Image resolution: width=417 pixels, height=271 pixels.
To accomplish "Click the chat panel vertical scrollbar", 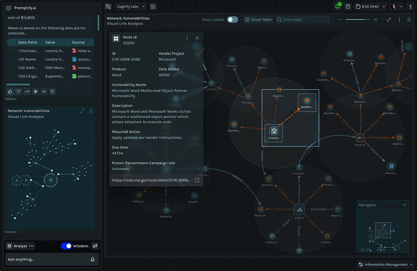I will coord(98,23).
